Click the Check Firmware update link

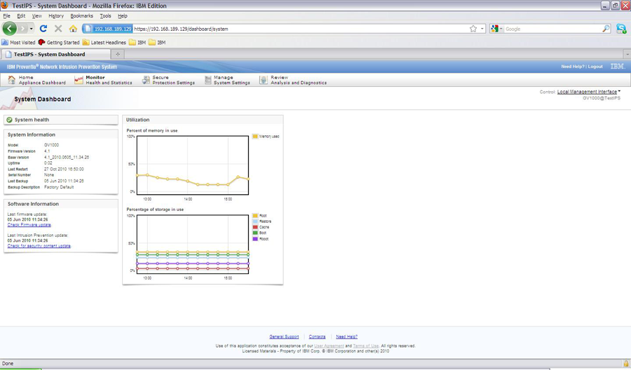pos(29,225)
